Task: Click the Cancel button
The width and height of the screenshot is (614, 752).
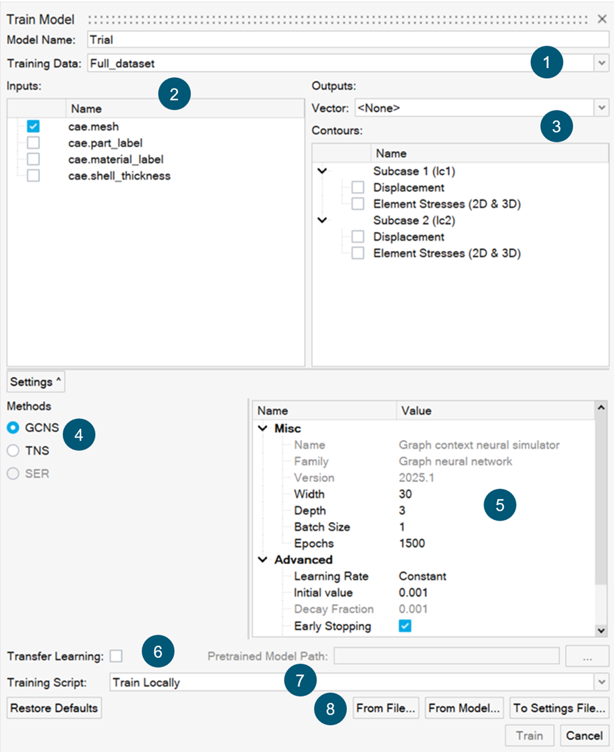Action: [584, 735]
